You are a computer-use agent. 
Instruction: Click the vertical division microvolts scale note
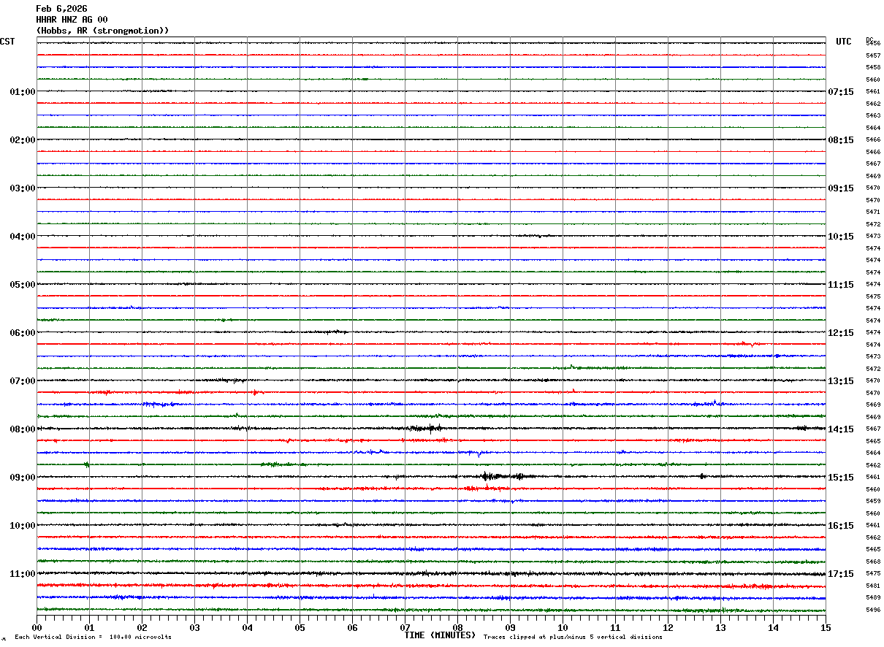click(x=93, y=638)
